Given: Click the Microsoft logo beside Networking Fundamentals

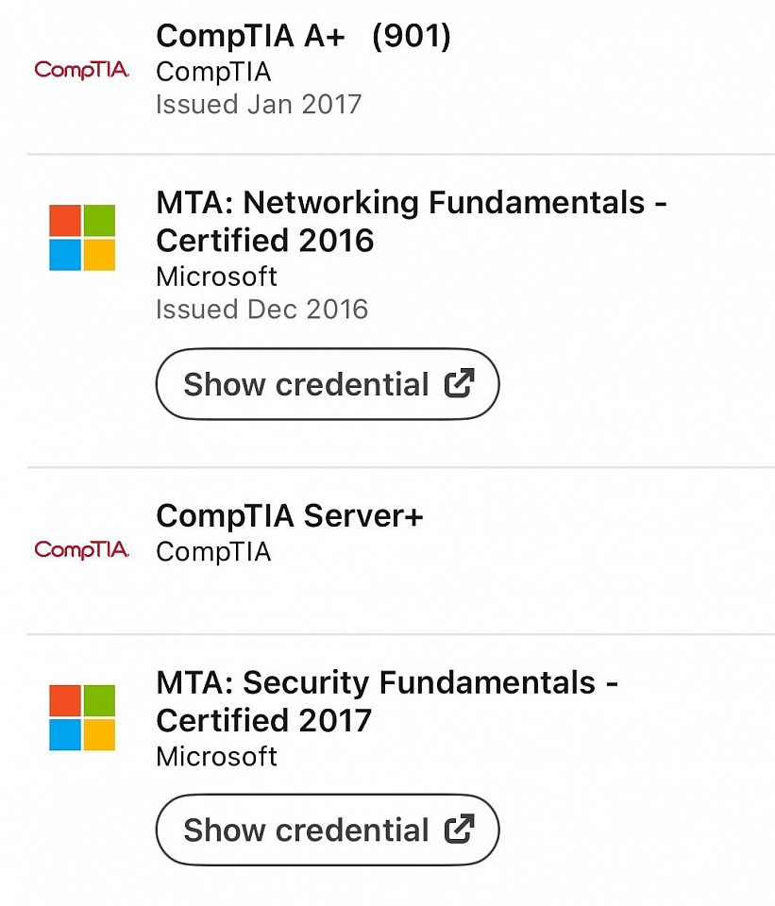Looking at the screenshot, I should tap(82, 238).
